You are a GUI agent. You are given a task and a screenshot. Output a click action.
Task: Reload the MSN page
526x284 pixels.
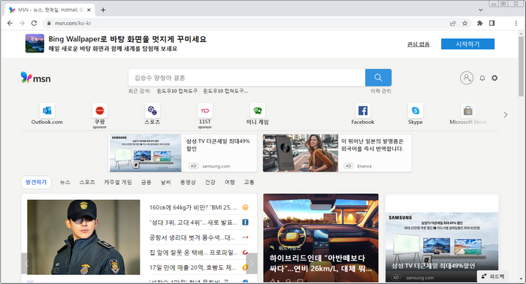click(x=34, y=23)
